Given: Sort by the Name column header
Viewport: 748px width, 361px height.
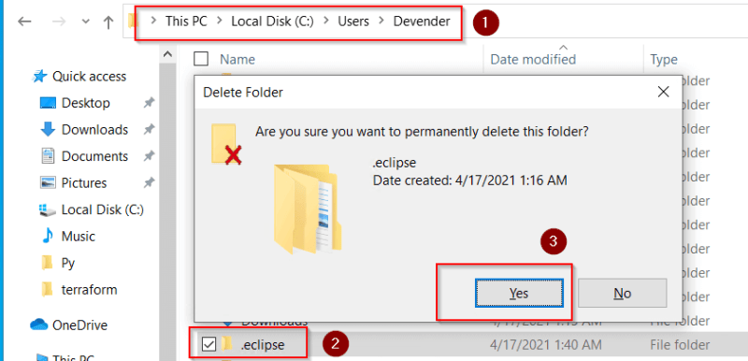Looking at the screenshot, I should coord(237,59).
